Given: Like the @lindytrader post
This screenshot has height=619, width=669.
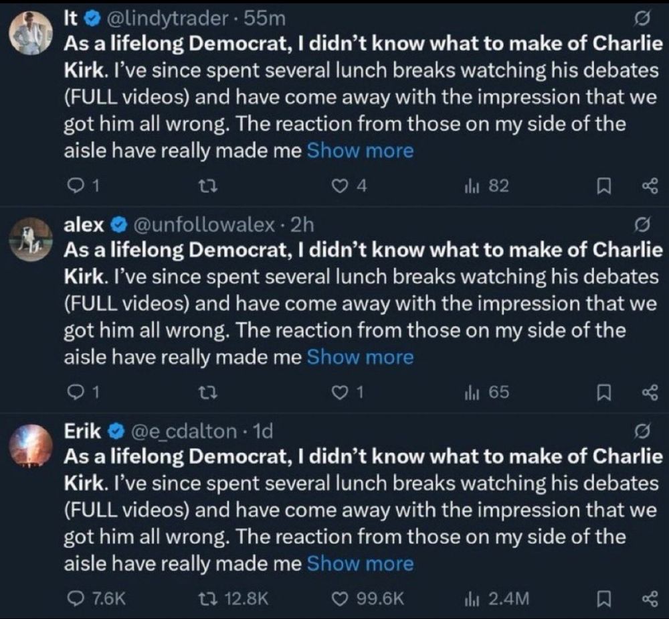Looking at the screenshot, I should pos(341,187).
